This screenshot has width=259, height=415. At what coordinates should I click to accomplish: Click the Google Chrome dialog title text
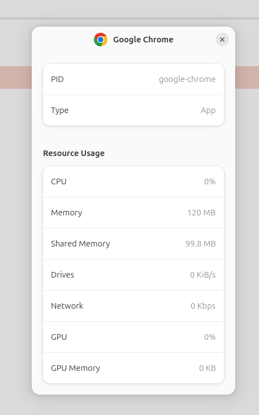[x=143, y=40]
